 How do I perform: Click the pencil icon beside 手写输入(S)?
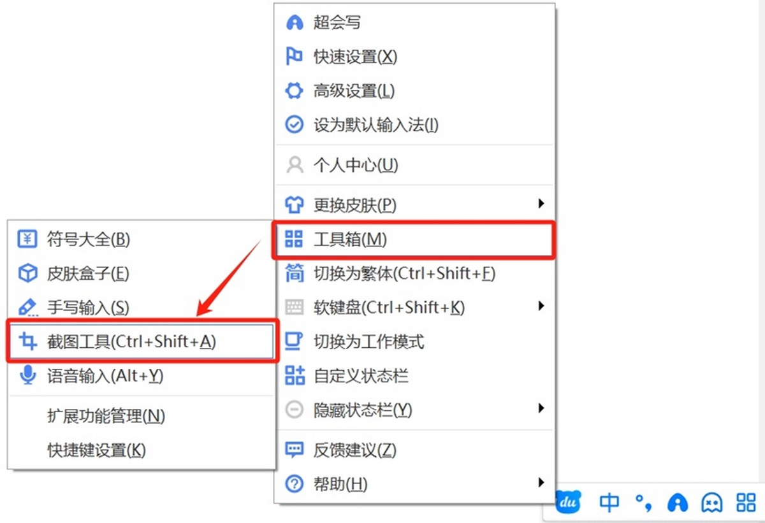[27, 308]
